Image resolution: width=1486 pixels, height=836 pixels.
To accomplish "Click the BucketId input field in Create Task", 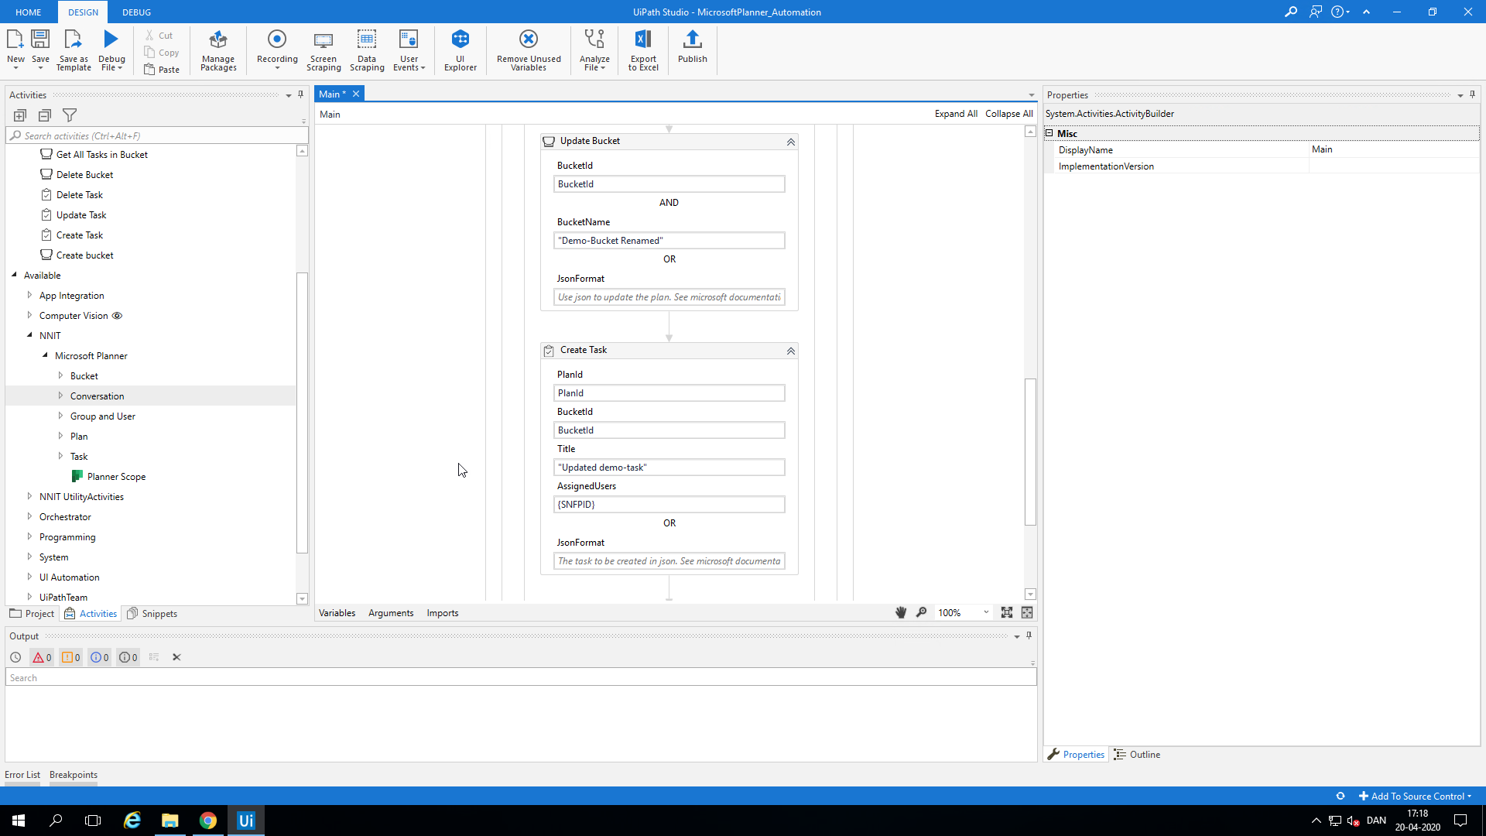I will (x=669, y=430).
